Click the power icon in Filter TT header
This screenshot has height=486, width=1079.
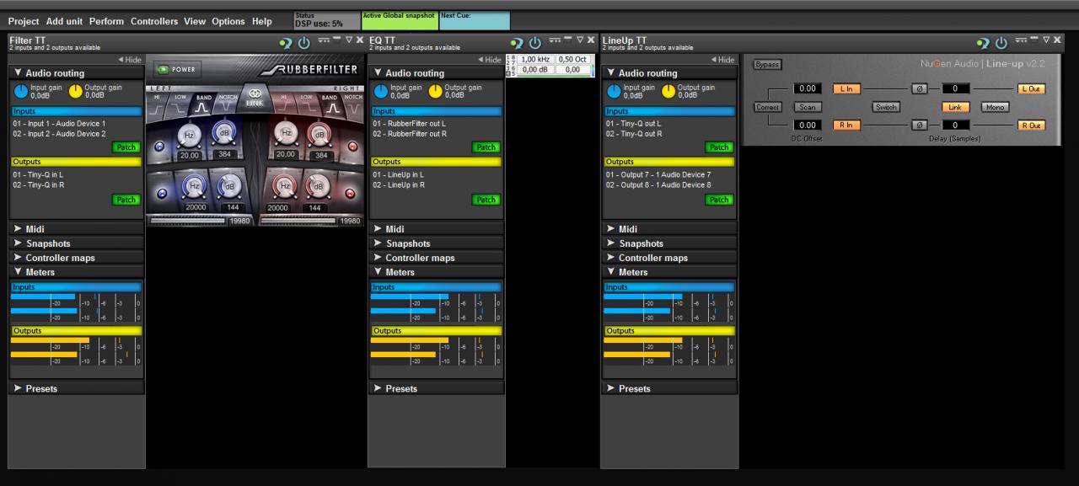pyautogui.click(x=304, y=43)
